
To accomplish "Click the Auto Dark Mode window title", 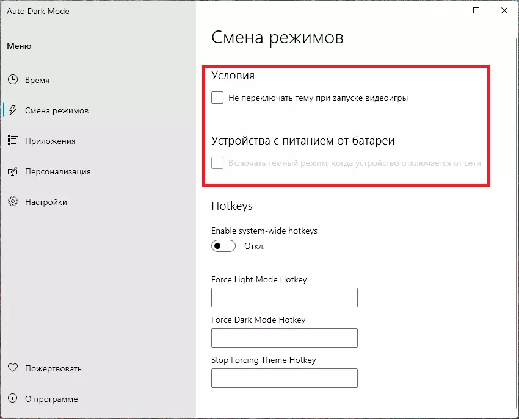I will point(38,11).
